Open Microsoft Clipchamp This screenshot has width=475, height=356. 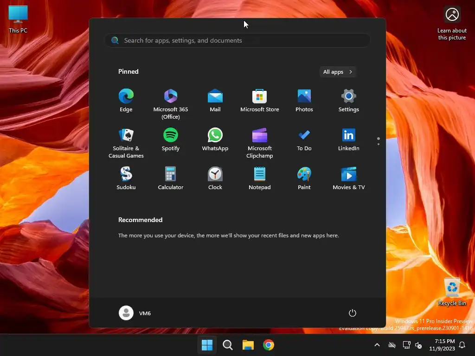pyautogui.click(x=260, y=143)
